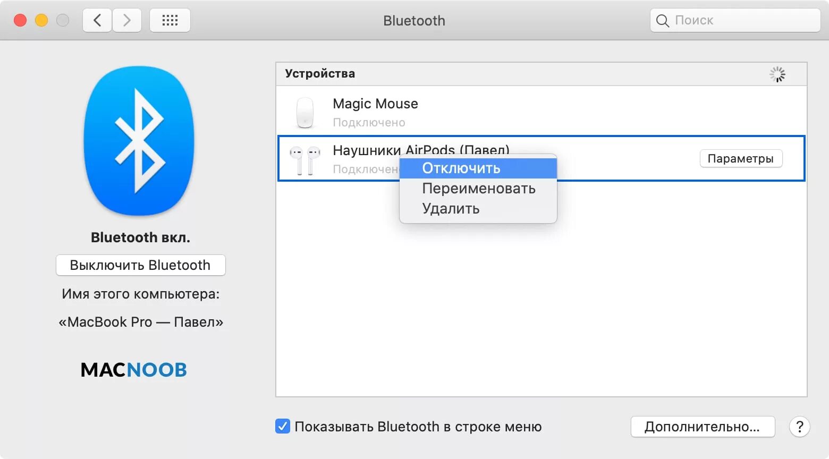Click the MACNOOB logo
The width and height of the screenshot is (829, 459).
pyautogui.click(x=133, y=370)
